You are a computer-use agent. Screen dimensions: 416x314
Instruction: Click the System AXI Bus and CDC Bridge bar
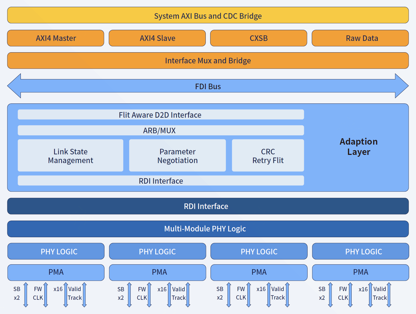[x=208, y=16]
